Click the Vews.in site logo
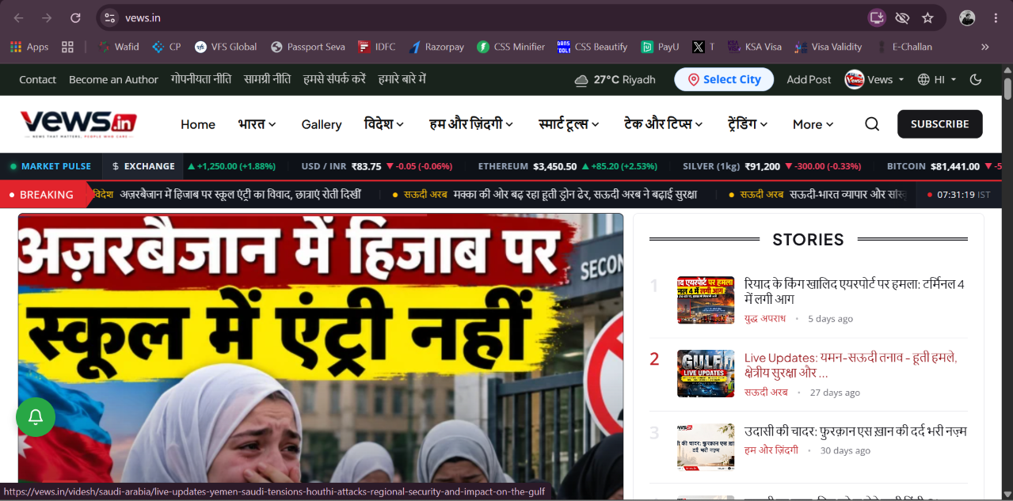Viewport: 1013px width, 501px height. click(x=78, y=123)
